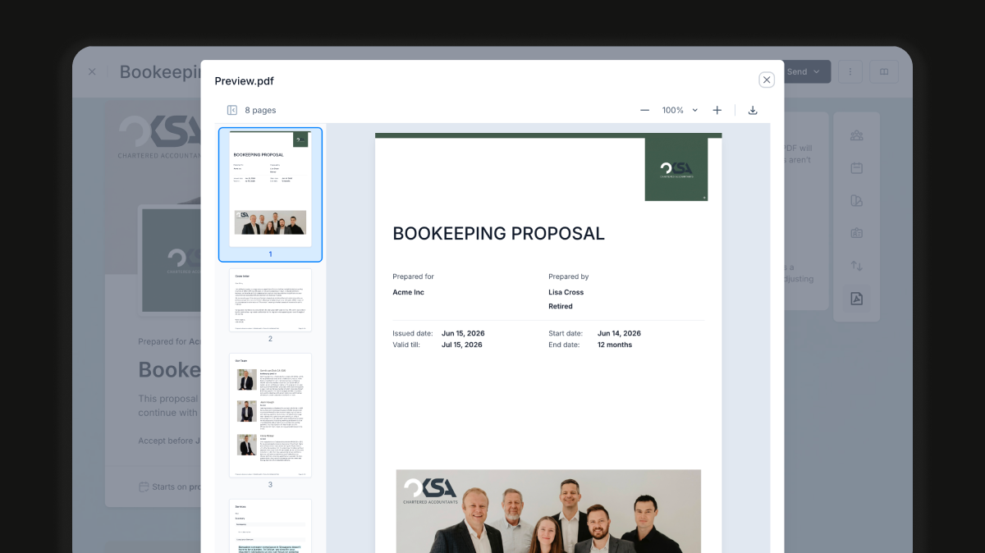
Task: Click the 8 pages label
Action: pyautogui.click(x=260, y=110)
